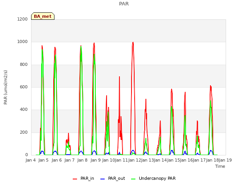
Task: Click the Jan 14 x-axis label
Action: coord(160,160)
